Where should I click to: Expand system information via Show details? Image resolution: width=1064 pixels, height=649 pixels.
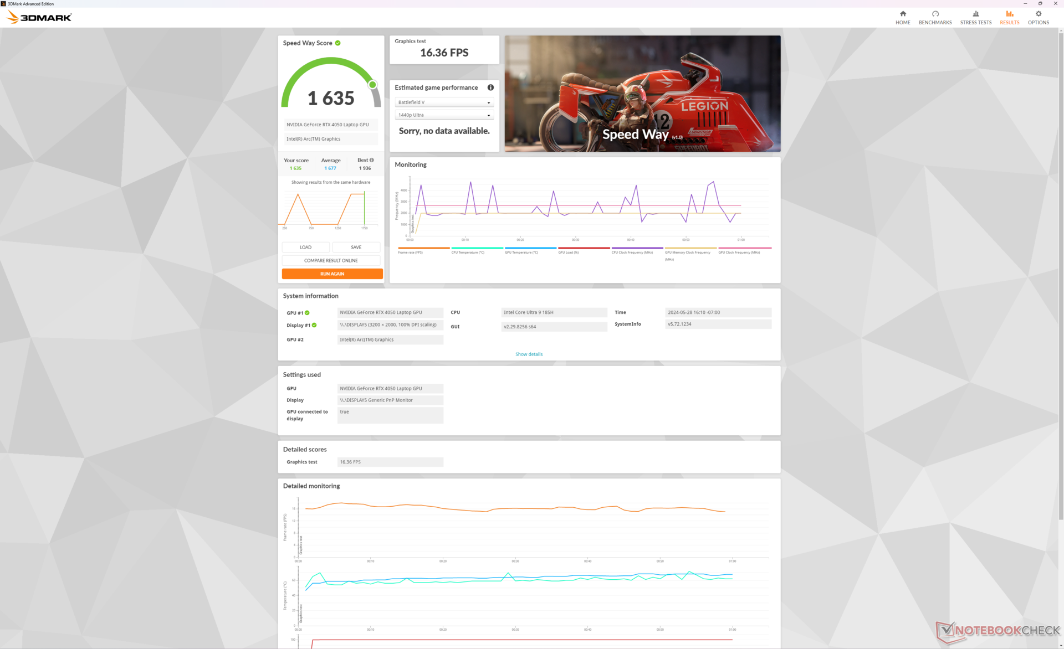point(529,354)
